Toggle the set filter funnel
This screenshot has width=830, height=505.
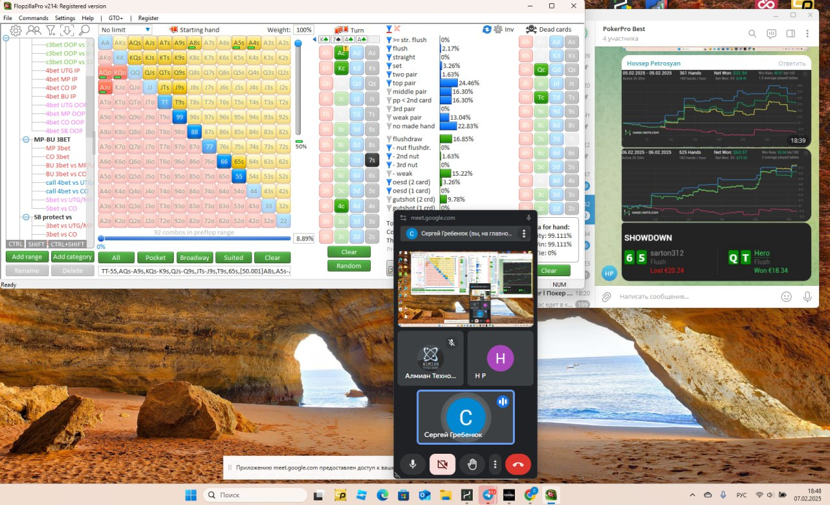click(x=389, y=65)
